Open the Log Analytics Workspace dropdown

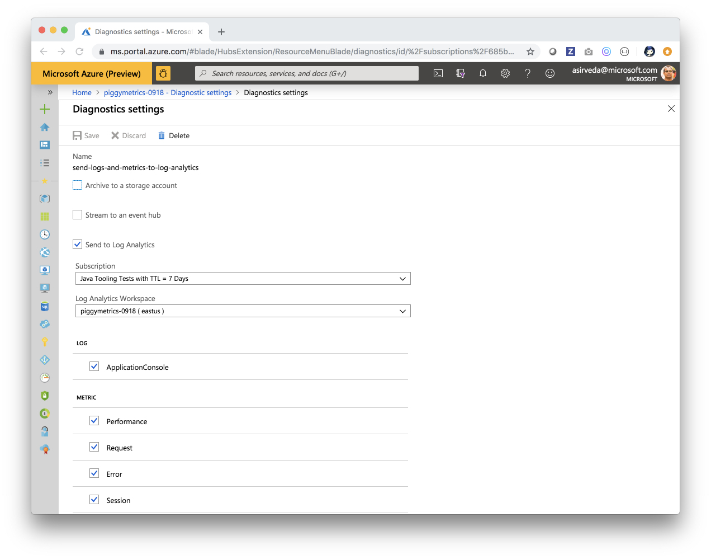pyautogui.click(x=243, y=311)
